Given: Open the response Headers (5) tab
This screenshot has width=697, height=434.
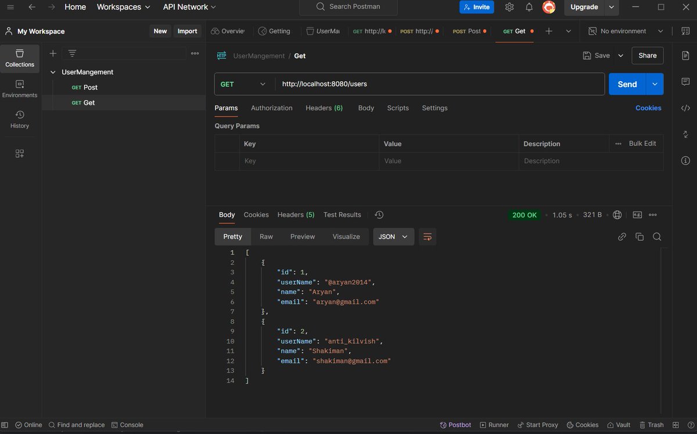Looking at the screenshot, I should 296,215.
